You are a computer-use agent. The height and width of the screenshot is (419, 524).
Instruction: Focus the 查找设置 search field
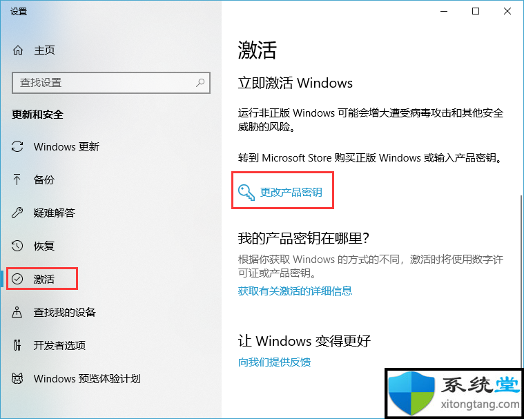click(x=111, y=83)
